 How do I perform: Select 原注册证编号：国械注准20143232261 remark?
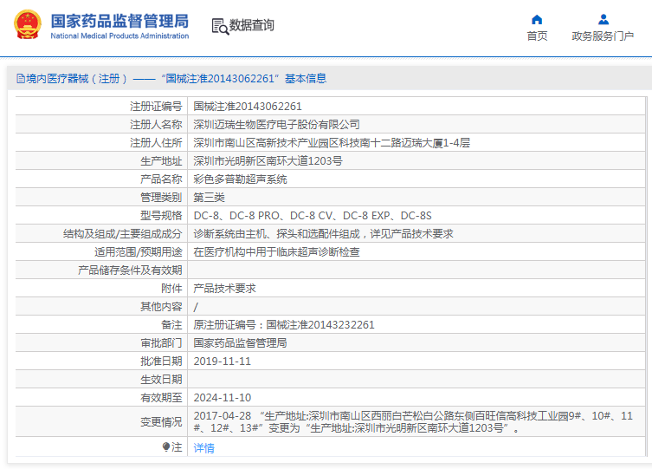pyautogui.click(x=284, y=325)
